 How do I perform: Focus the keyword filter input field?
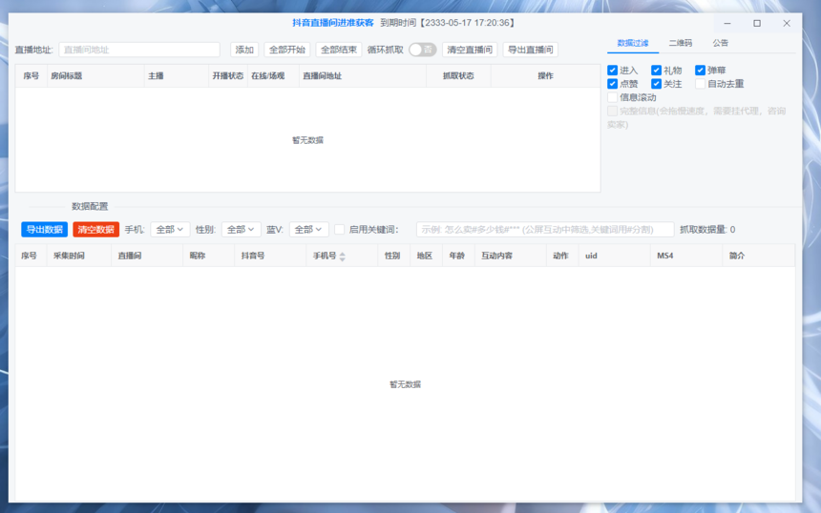[x=545, y=230]
